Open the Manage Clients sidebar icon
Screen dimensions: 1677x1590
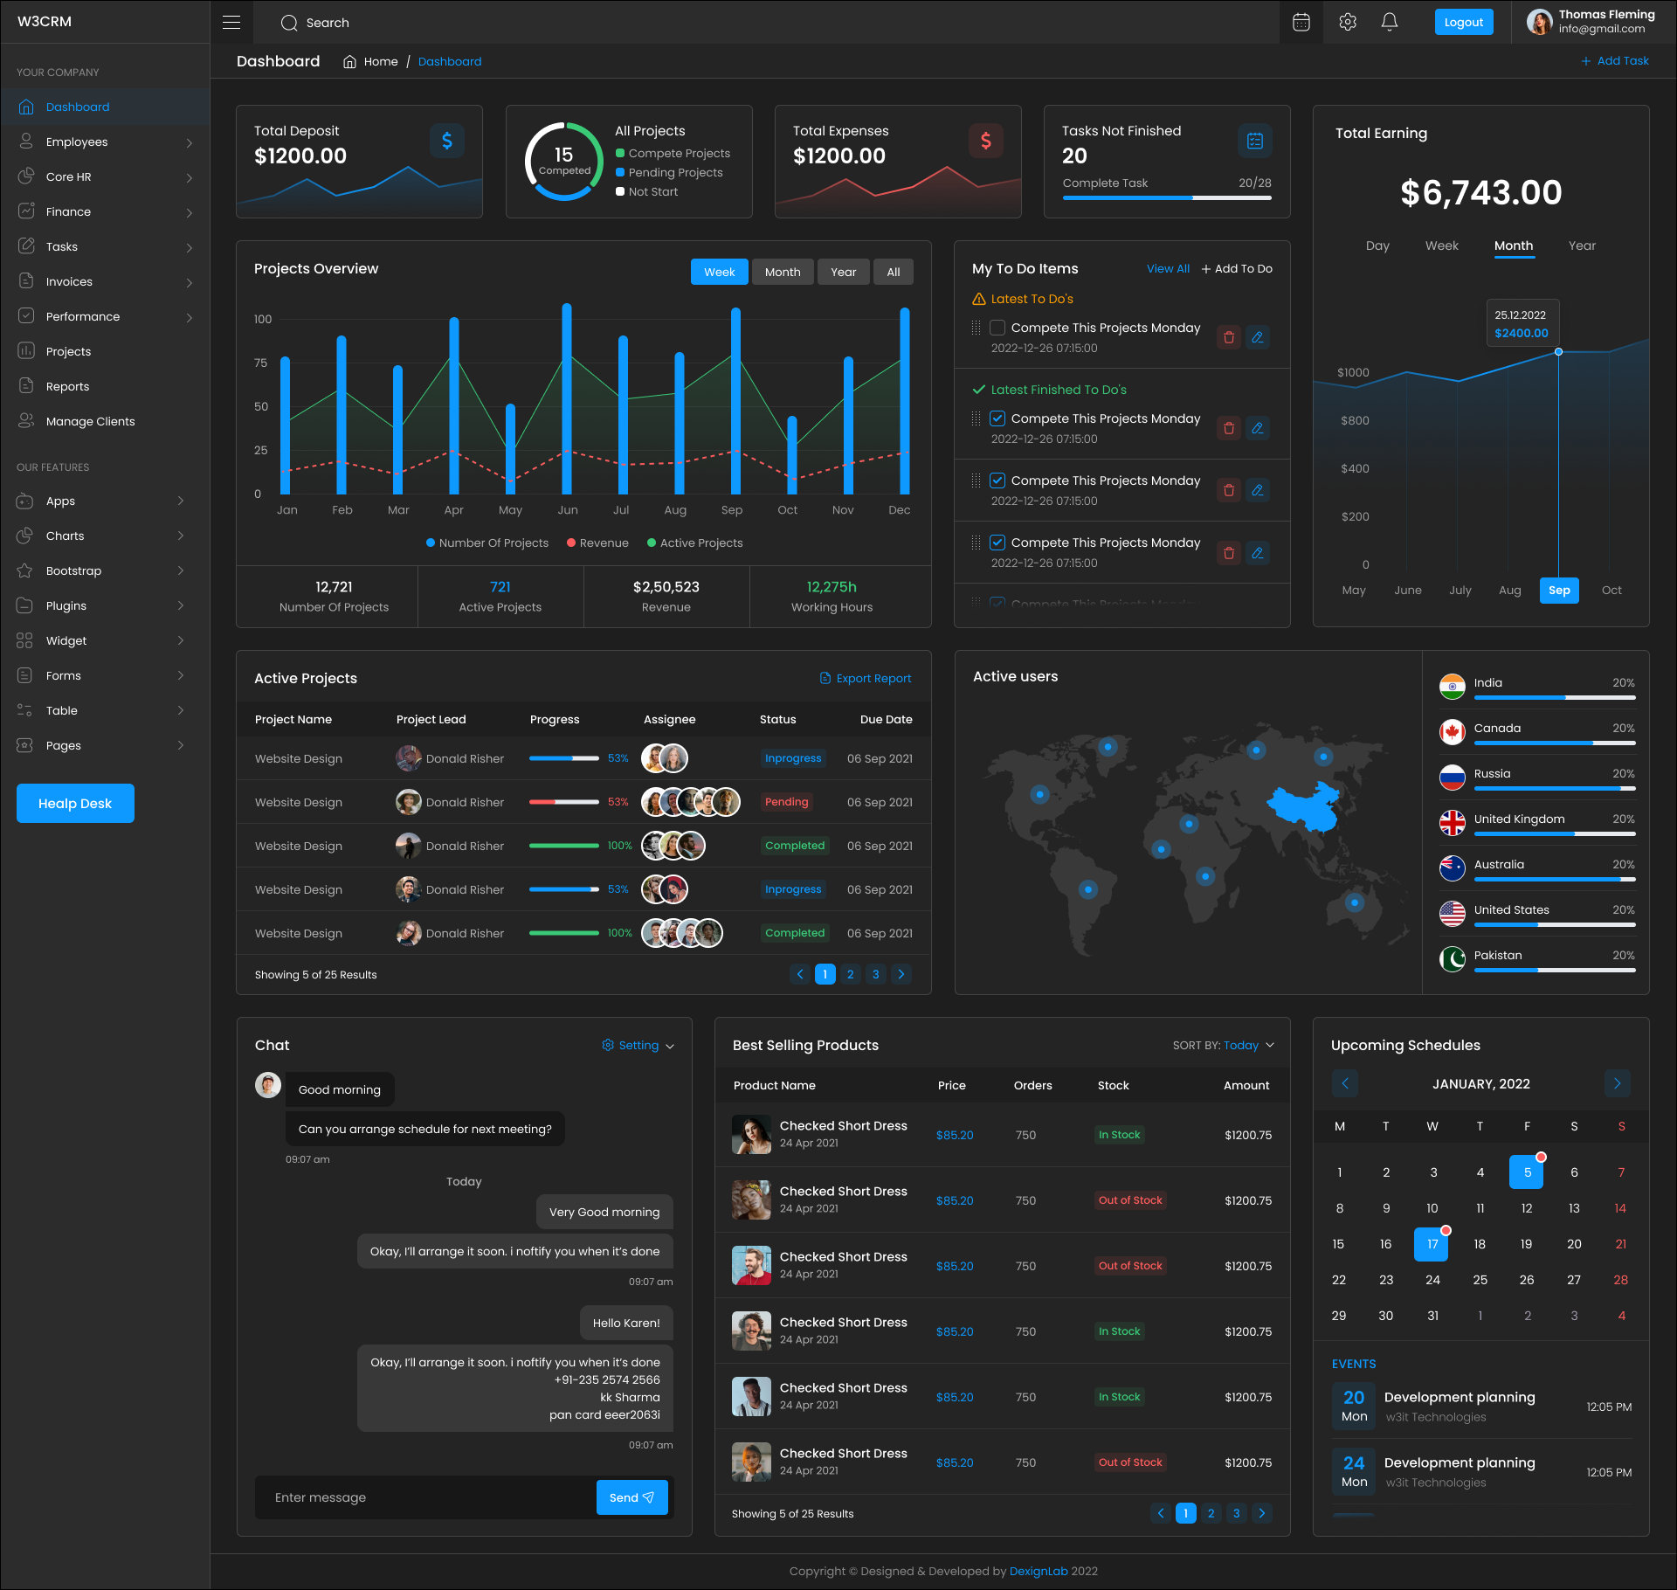click(x=26, y=420)
